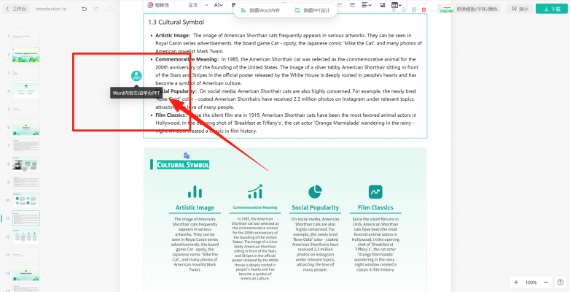
Task: Select slide thumbnail 1
Action: [x=26, y=36]
